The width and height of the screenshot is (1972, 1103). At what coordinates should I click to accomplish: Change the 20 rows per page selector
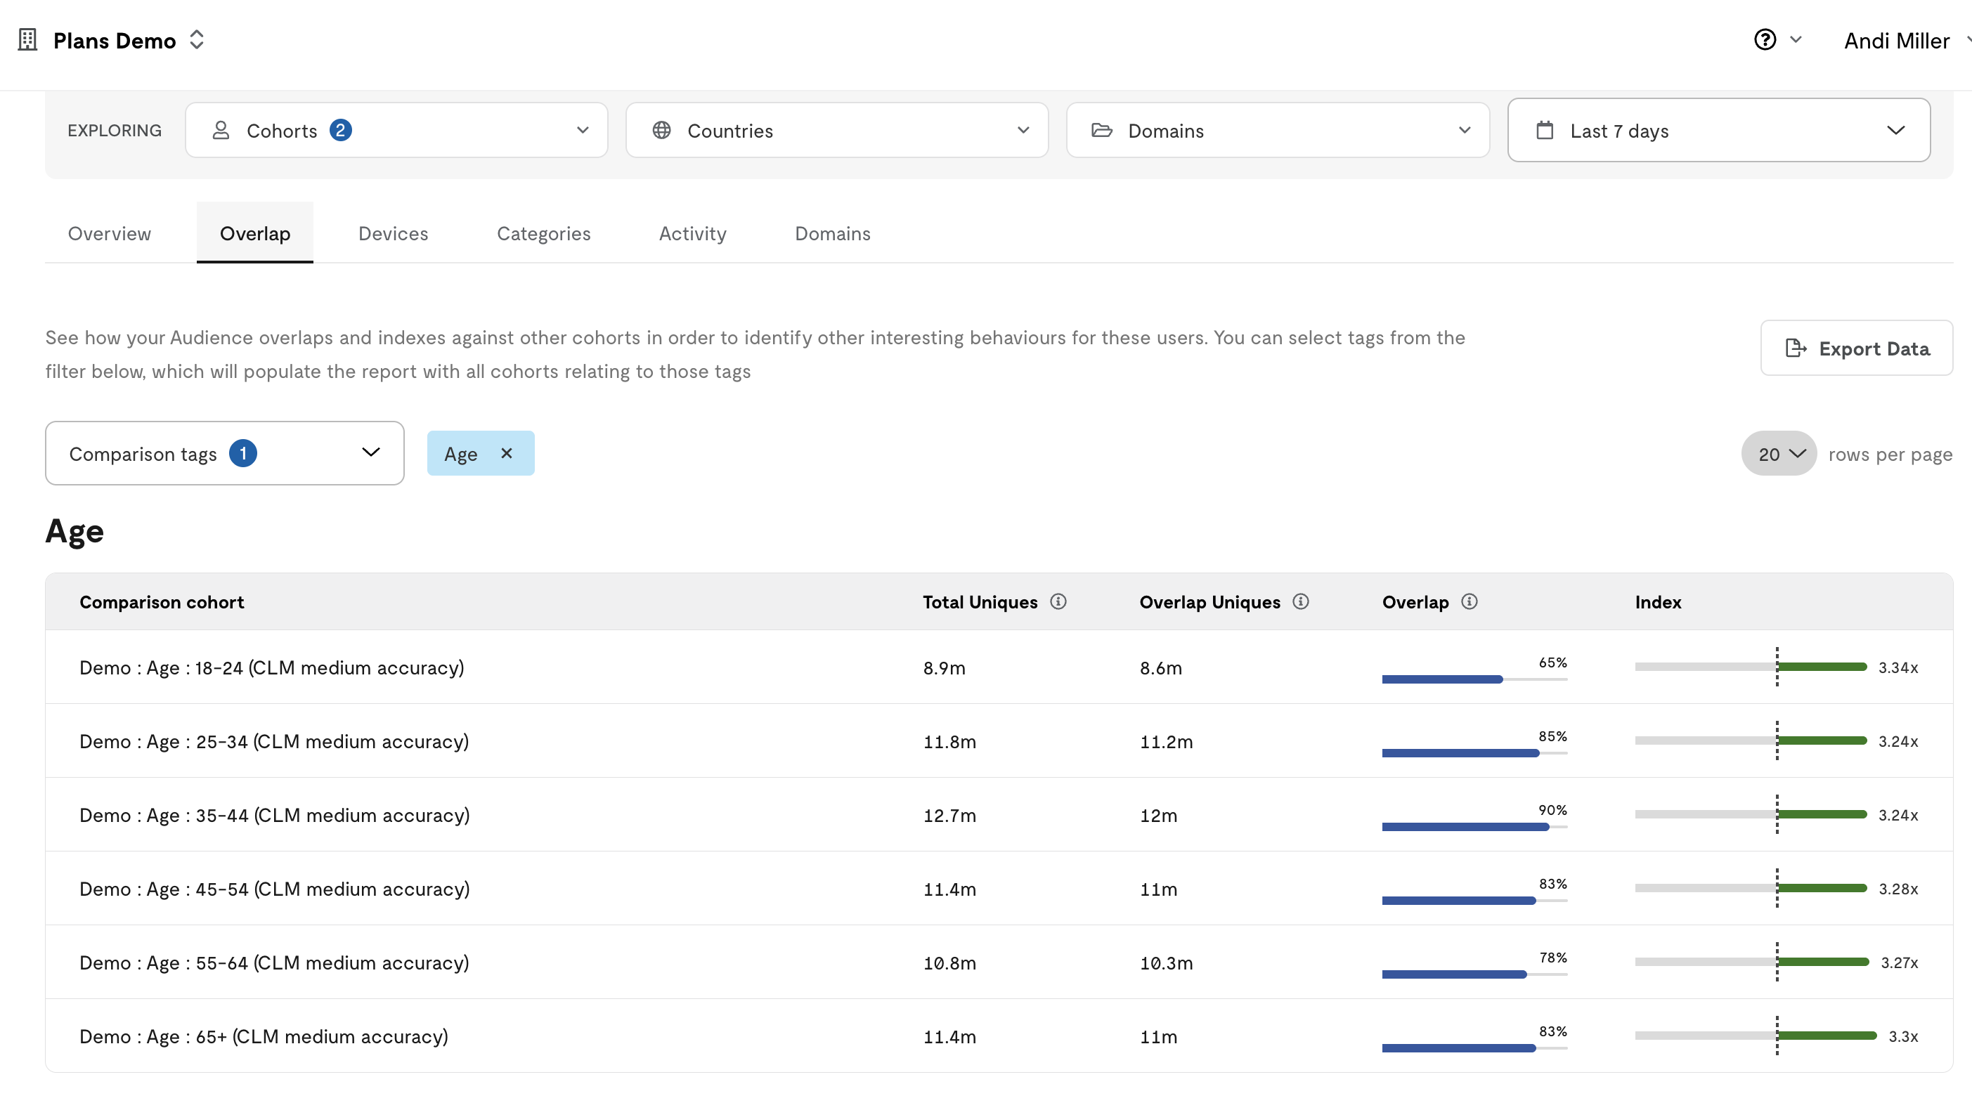1778,453
